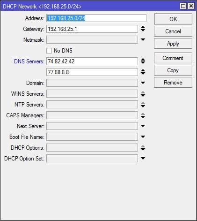
Task: Click the blue DNS Servers label
Action: 29,61
